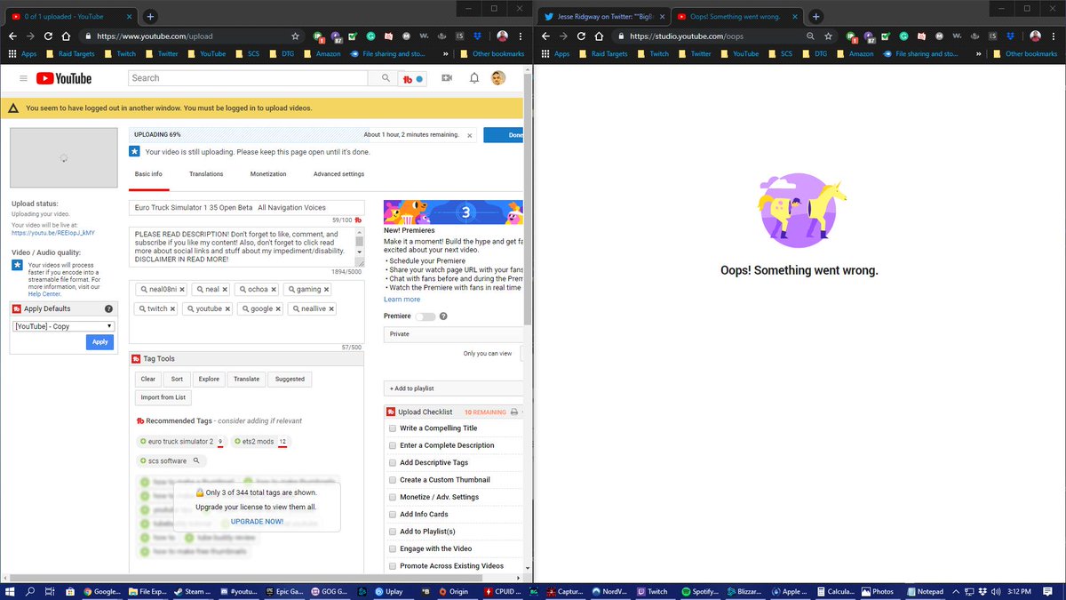Open the TubeBuddy menu next to search
This screenshot has width=1066, height=600.
[413, 78]
